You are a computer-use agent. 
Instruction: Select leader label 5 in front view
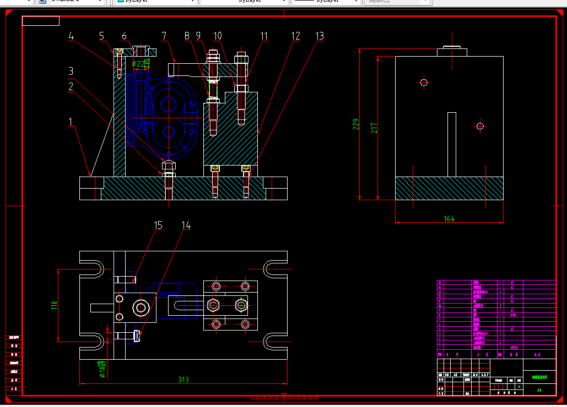(101, 36)
